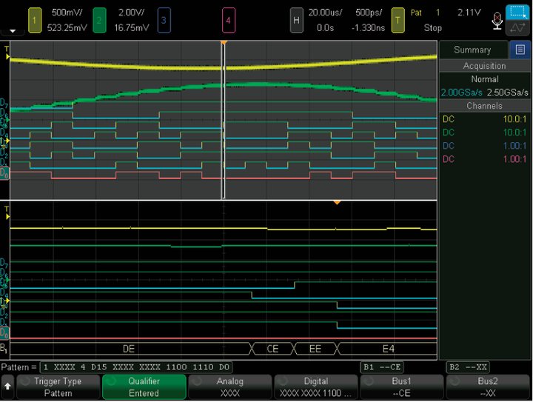This screenshot has height=402, width=533.
Task: Enable channel 3 blue button
Action: [x=164, y=21]
